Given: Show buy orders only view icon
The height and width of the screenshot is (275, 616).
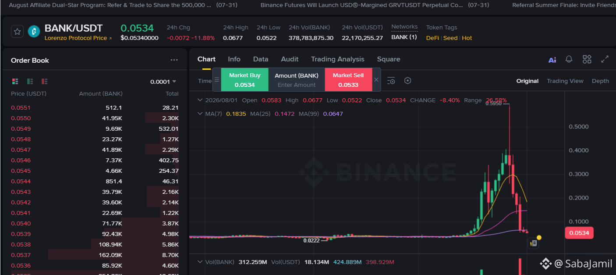Looking at the screenshot, I should point(30,81).
